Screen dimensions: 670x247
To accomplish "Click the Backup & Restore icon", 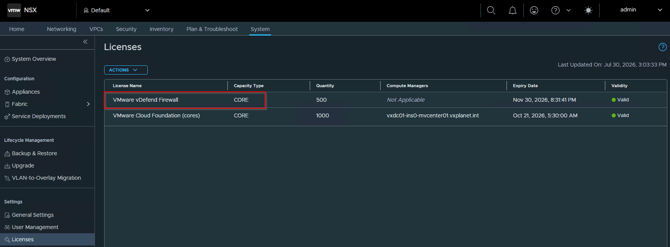I will 7,154.
